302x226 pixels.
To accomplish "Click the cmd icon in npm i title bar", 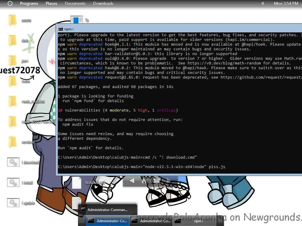I will click(61, 29).
